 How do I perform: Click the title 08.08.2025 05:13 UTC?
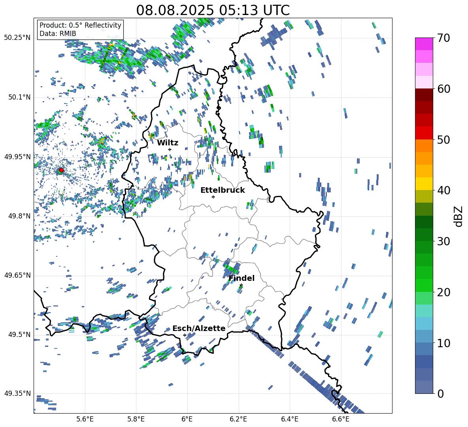(213, 10)
